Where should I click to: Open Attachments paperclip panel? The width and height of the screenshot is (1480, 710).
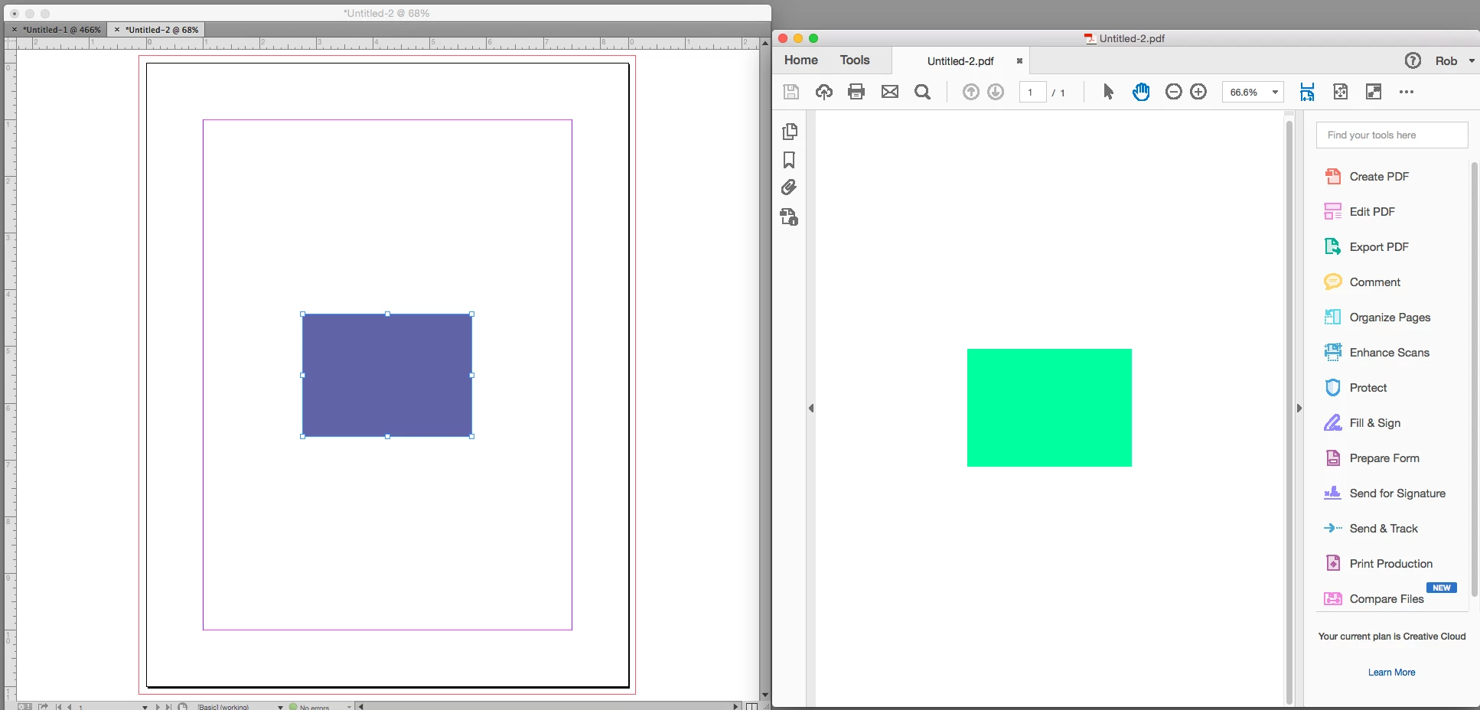[789, 187]
